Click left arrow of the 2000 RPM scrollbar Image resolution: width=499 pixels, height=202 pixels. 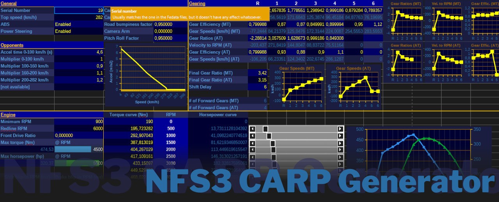coord(252,150)
